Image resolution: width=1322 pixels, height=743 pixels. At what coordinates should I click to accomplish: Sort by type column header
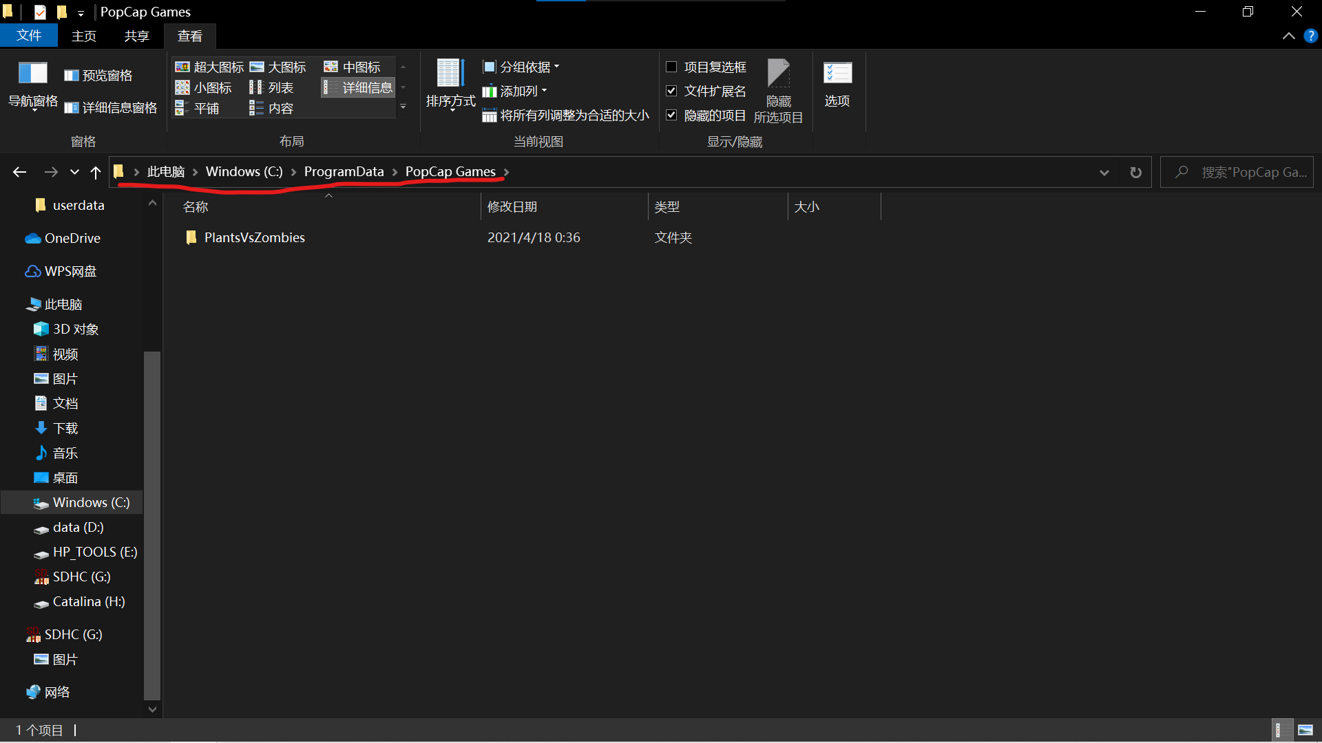pyautogui.click(x=717, y=206)
